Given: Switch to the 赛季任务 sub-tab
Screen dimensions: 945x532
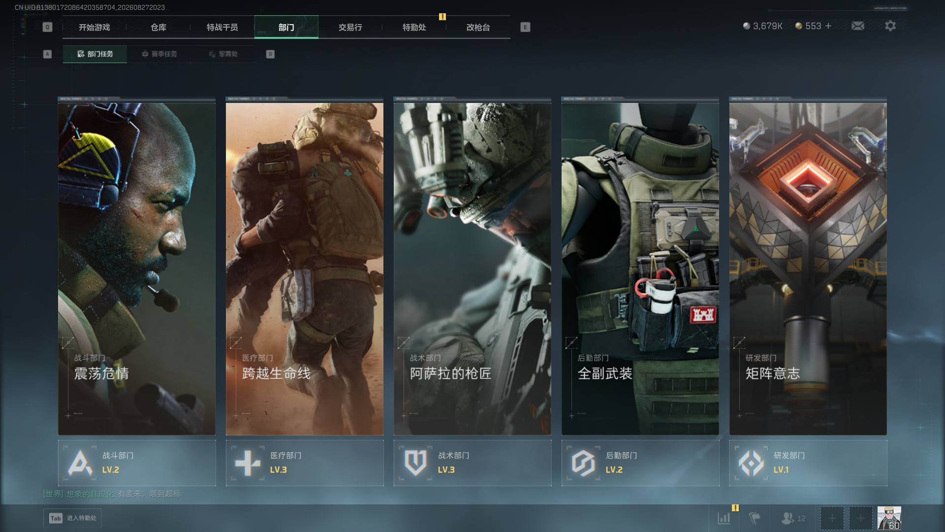Looking at the screenshot, I should 159,54.
